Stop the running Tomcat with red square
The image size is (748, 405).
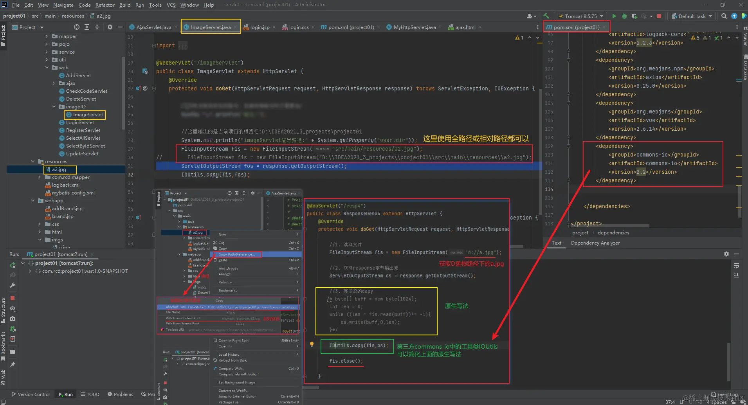659,16
